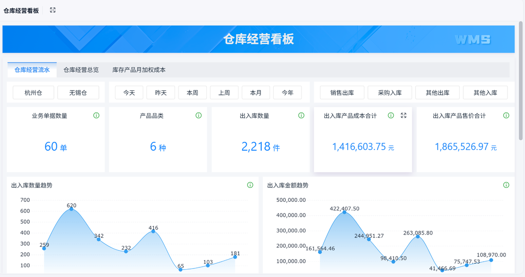
Task: Click the 620 peak data point
Action: pyautogui.click(x=71, y=209)
